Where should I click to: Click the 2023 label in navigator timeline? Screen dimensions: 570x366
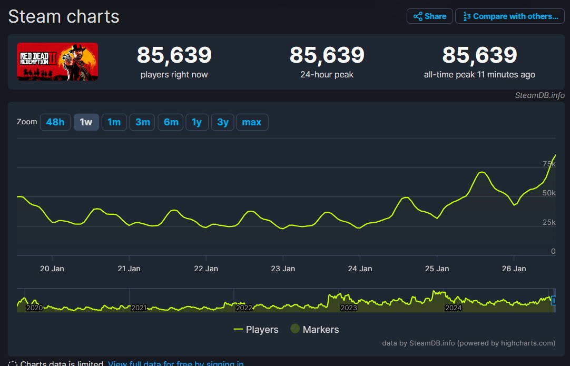pyautogui.click(x=349, y=308)
